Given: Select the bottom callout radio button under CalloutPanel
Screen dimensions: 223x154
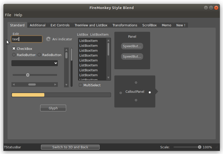Looking at the screenshot, I should click(136, 100).
